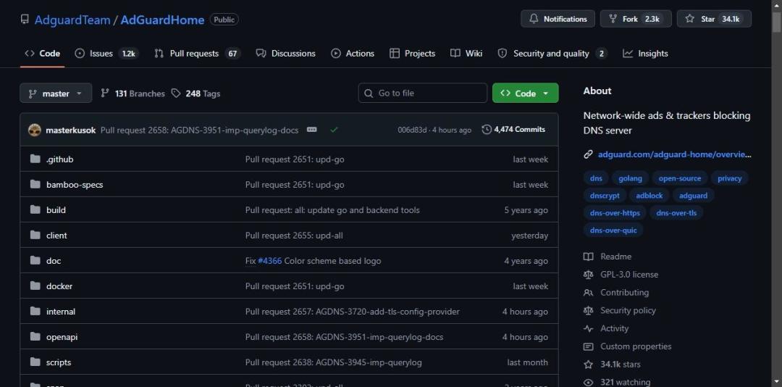The image size is (782, 387).
Task: Click the repository book icon beside AdguardTeam
Action: click(x=25, y=20)
